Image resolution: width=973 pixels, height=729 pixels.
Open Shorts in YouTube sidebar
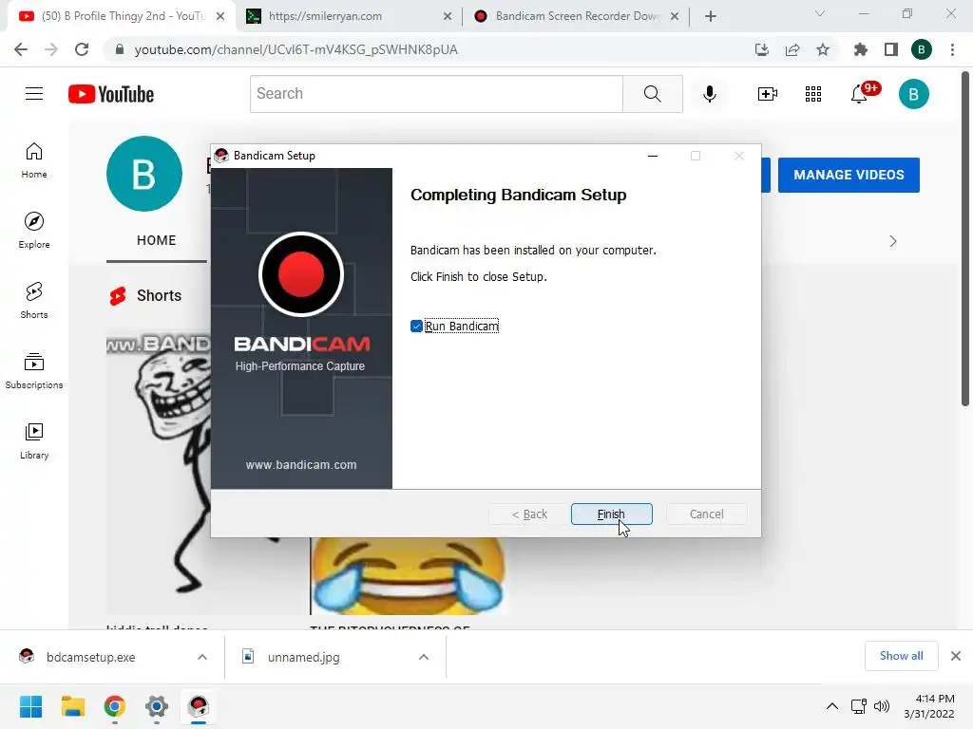34,301
